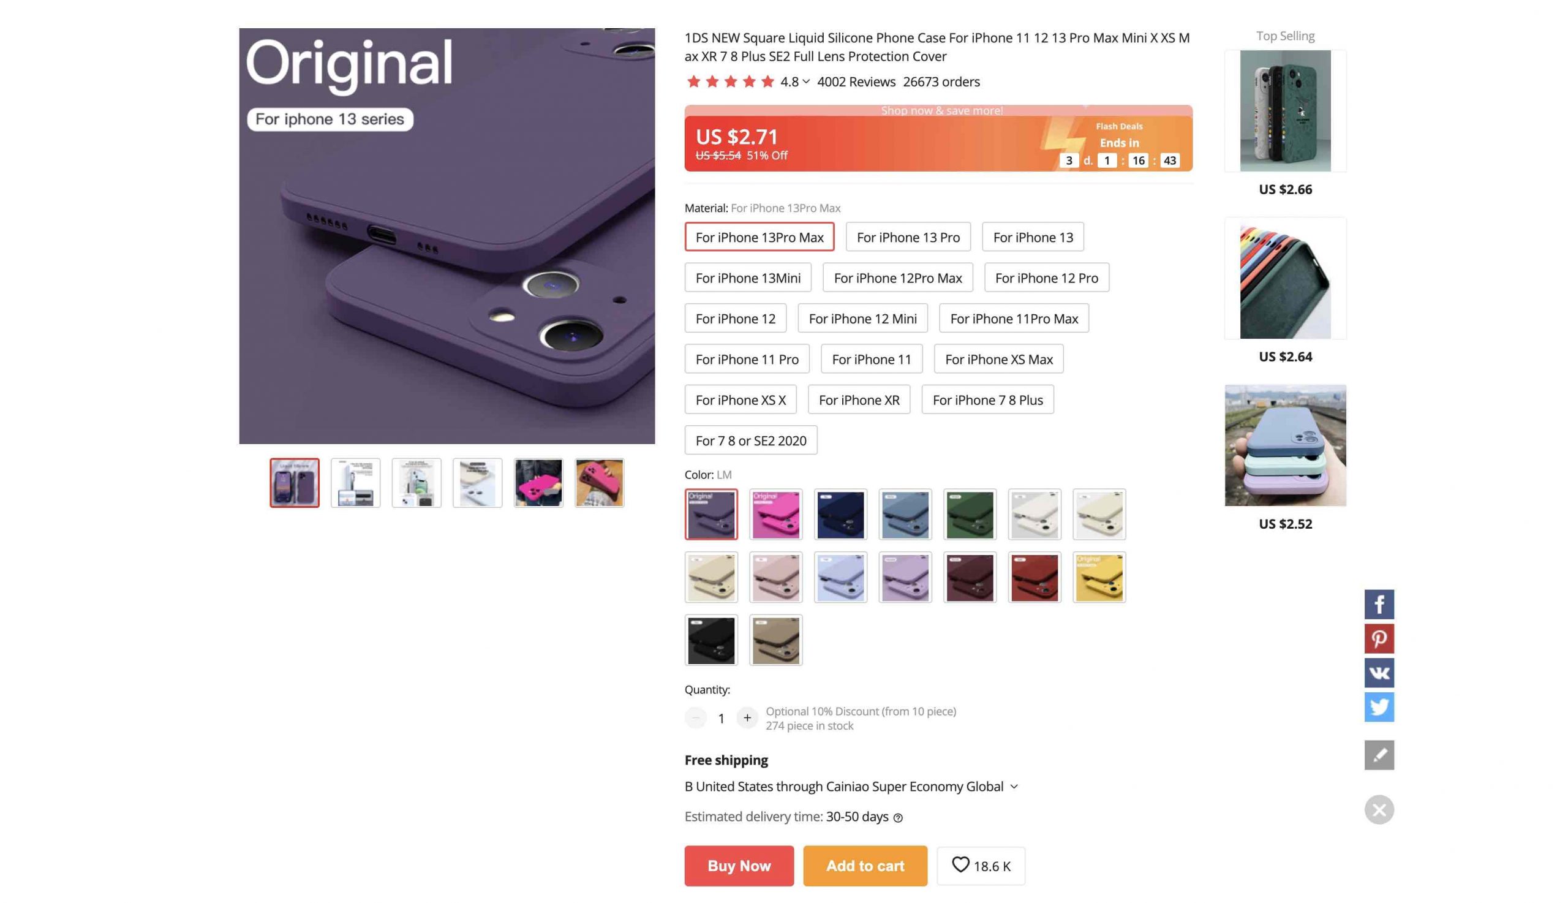The image size is (1568, 903).
Task: Increase quantity with plus button
Action: 747,717
